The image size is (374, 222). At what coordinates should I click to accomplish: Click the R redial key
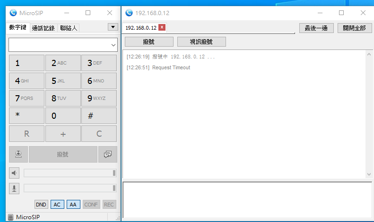pyautogui.click(x=26, y=133)
